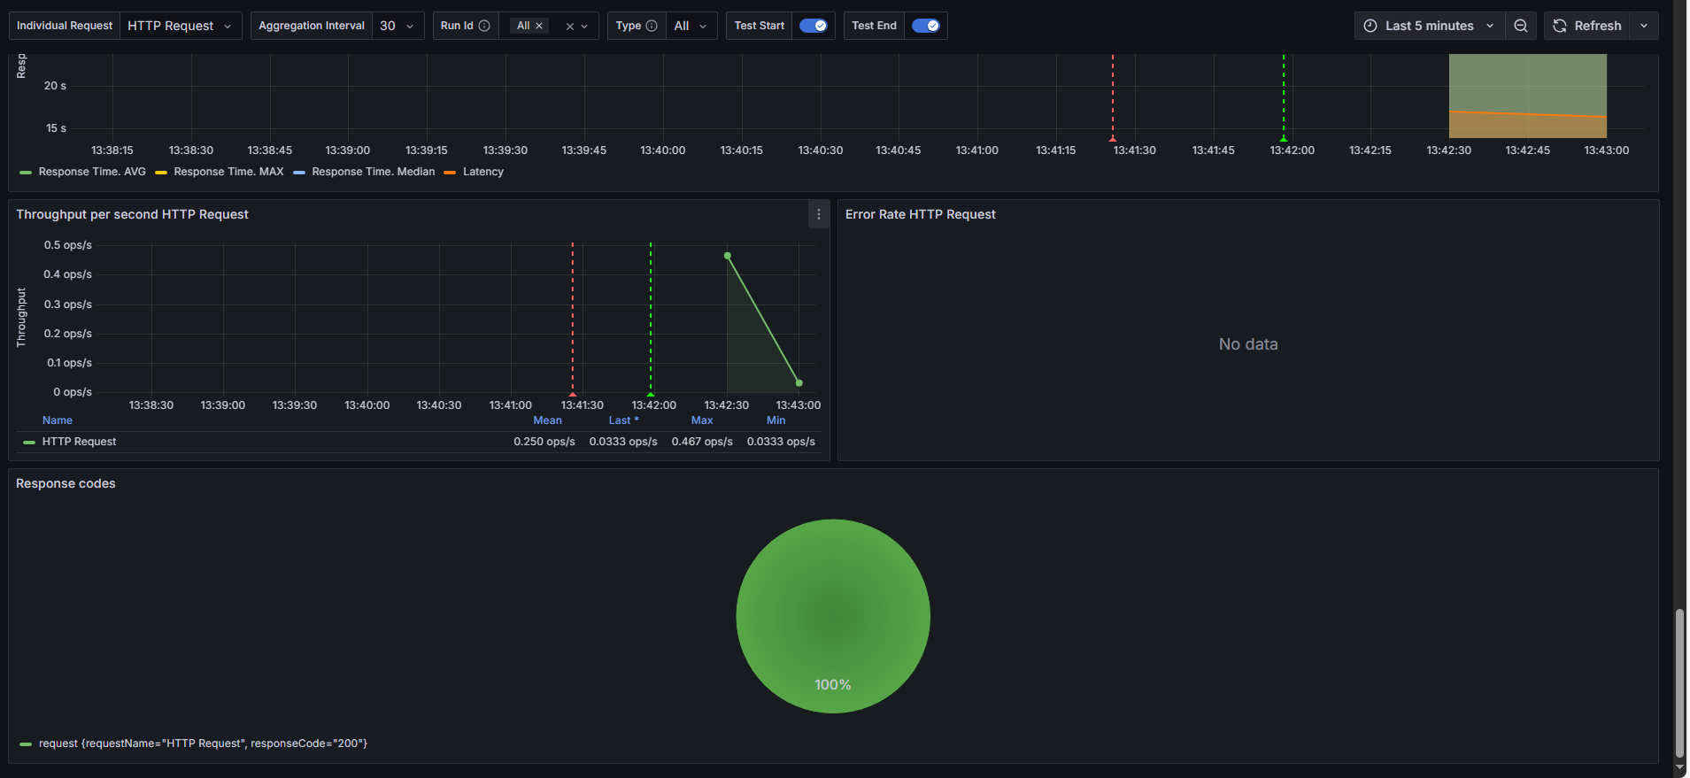
Task: Open the Individual Request HTTP Request dropdown
Action: [x=181, y=26]
